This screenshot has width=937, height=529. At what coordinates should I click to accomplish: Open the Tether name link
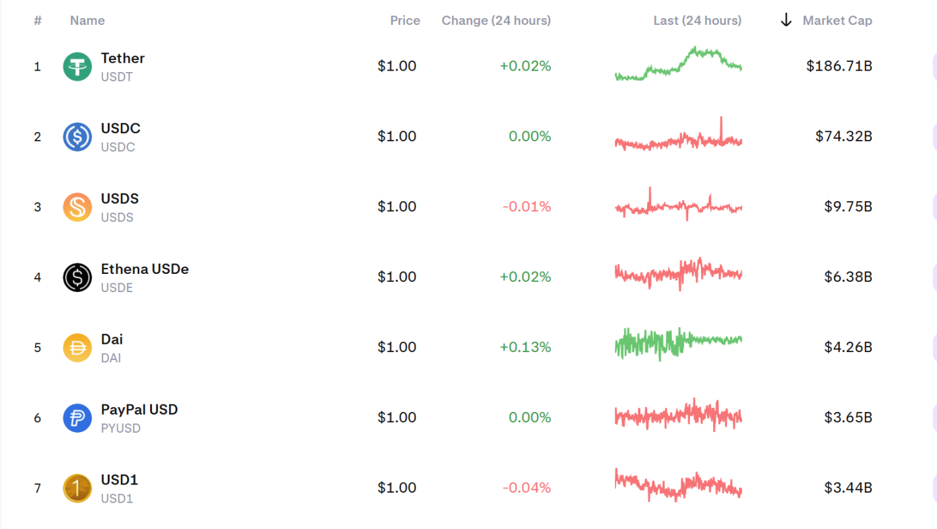(122, 59)
